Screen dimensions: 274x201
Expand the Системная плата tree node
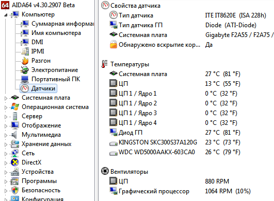coord(6,98)
